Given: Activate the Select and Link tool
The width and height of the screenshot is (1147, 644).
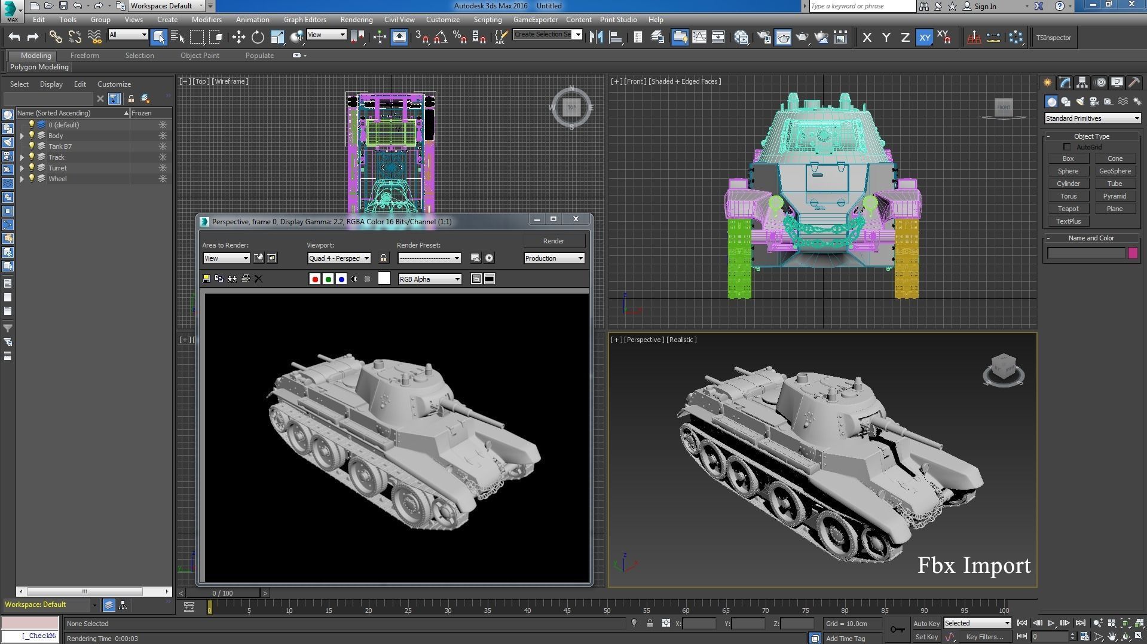Looking at the screenshot, I should pyautogui.click(x=55, y=37).
